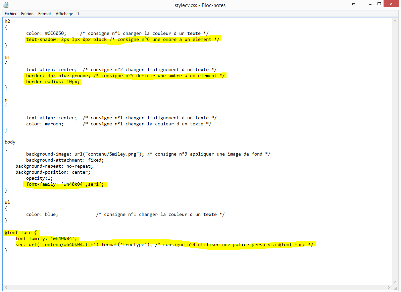Expand the Format menu
The width and height of the screenshot is (401, 292).
coord(45,14)
